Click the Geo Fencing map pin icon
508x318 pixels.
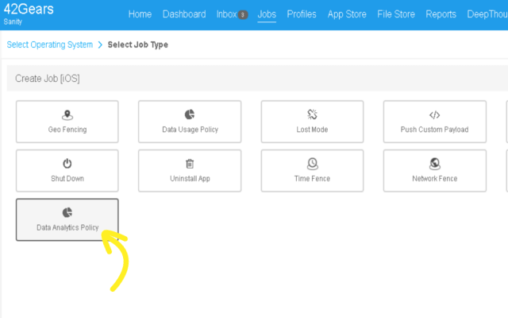(x=67, y=114)
